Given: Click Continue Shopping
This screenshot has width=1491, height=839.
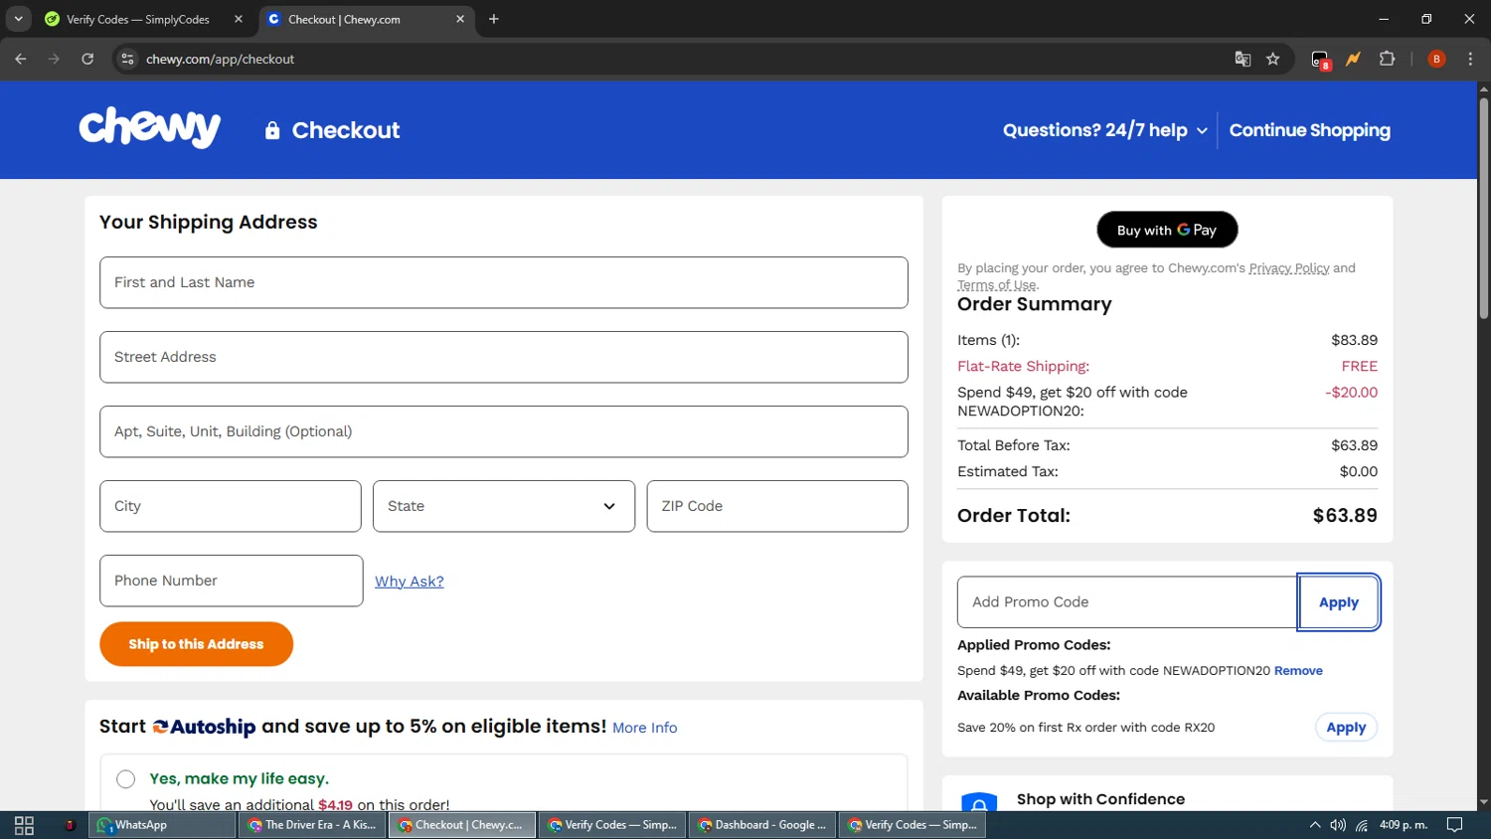Looking at the screenshot, I should click(x=1310, y=130).
